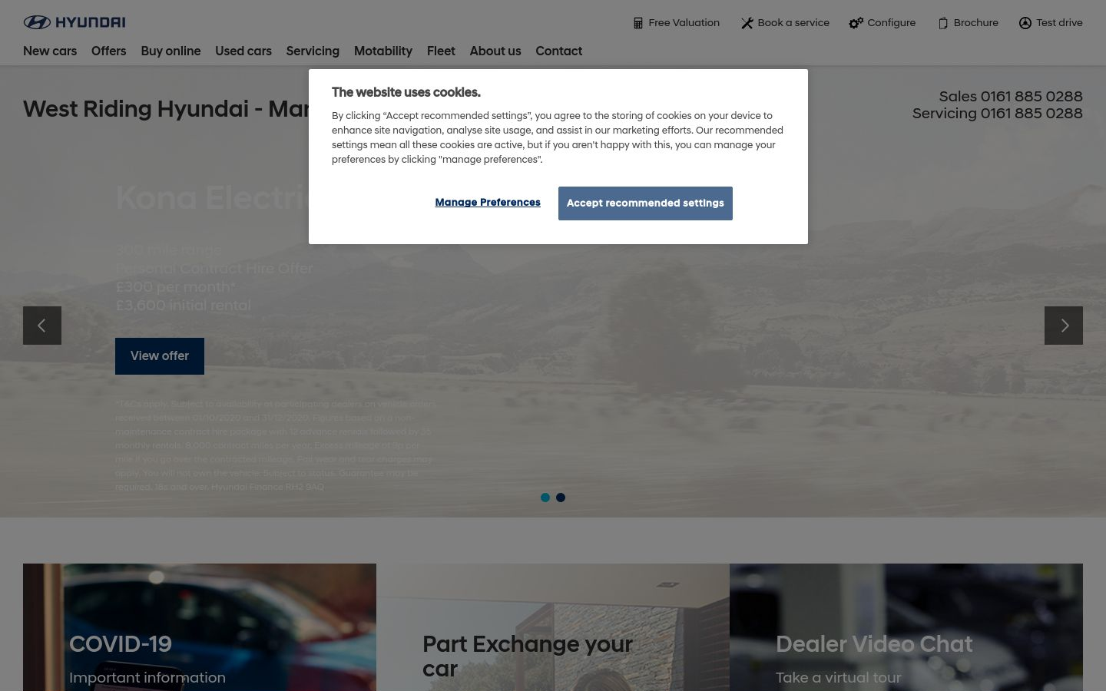The height and width of the screenshot is (691, 1106).
Task: Open the Fleet menu
Action: 441,51
